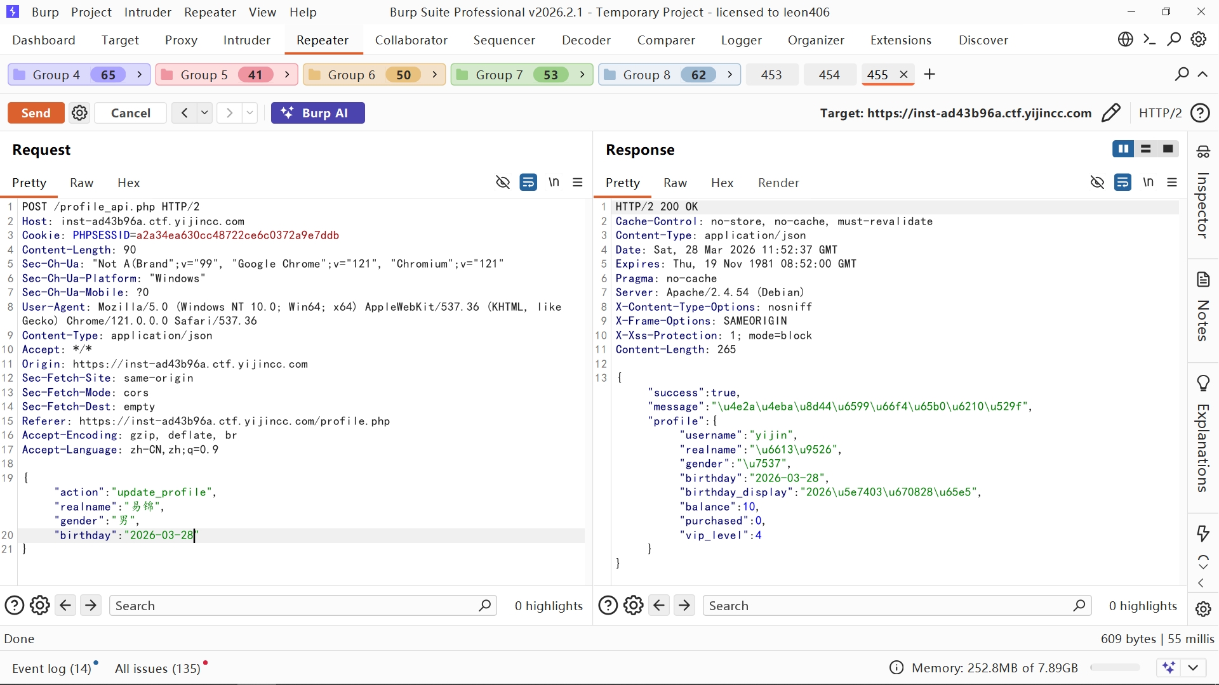The width and height of the screenshot is (1219, 685).
Task: Switch to the Collaborator tab
Action: pos(411,40)
